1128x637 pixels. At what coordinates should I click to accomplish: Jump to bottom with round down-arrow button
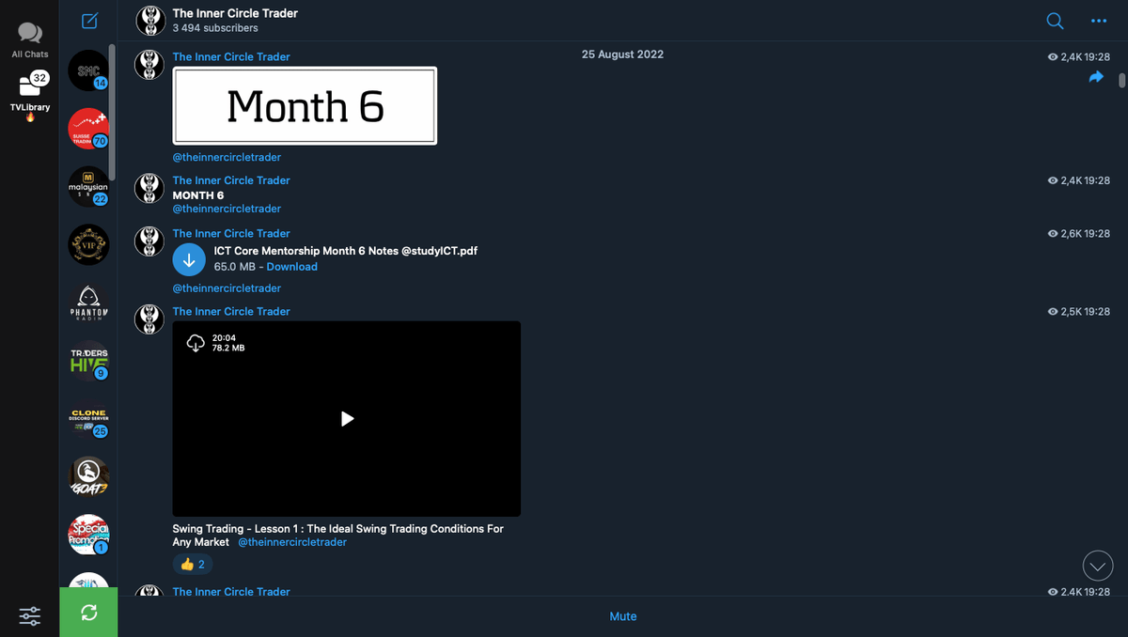pos(1097,566)
